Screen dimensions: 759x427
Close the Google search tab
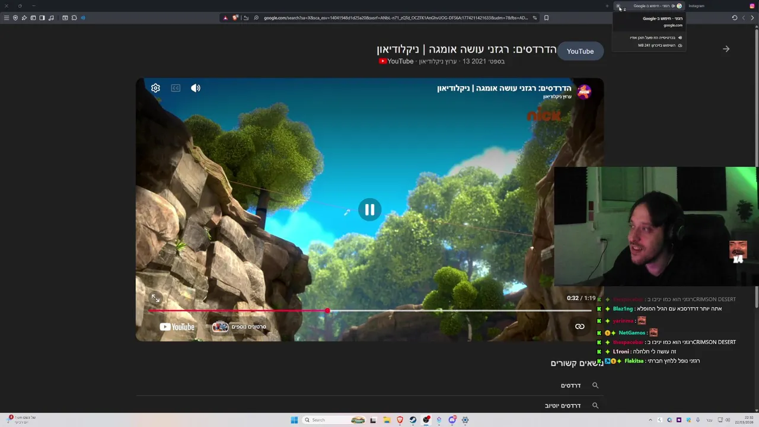point(618,6)
